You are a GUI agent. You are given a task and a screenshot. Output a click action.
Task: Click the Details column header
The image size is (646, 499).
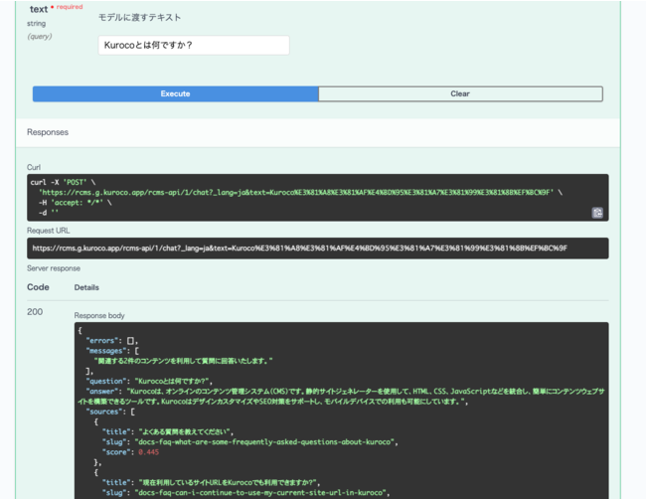(86, 287)
